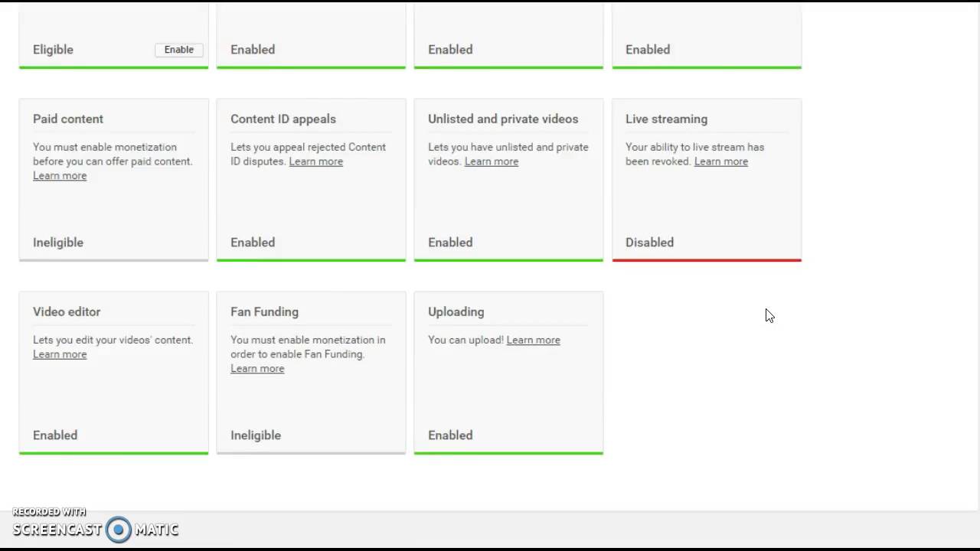Image resolution: width=980 pixels, height=551 pixels.
Task: Click the Enable button beside Eligible status
Action: pos(178,50)
